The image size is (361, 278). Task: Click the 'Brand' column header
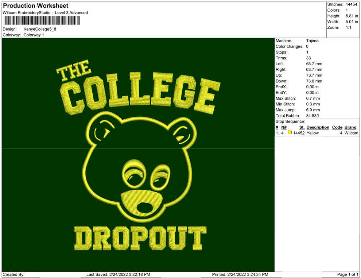350,127
